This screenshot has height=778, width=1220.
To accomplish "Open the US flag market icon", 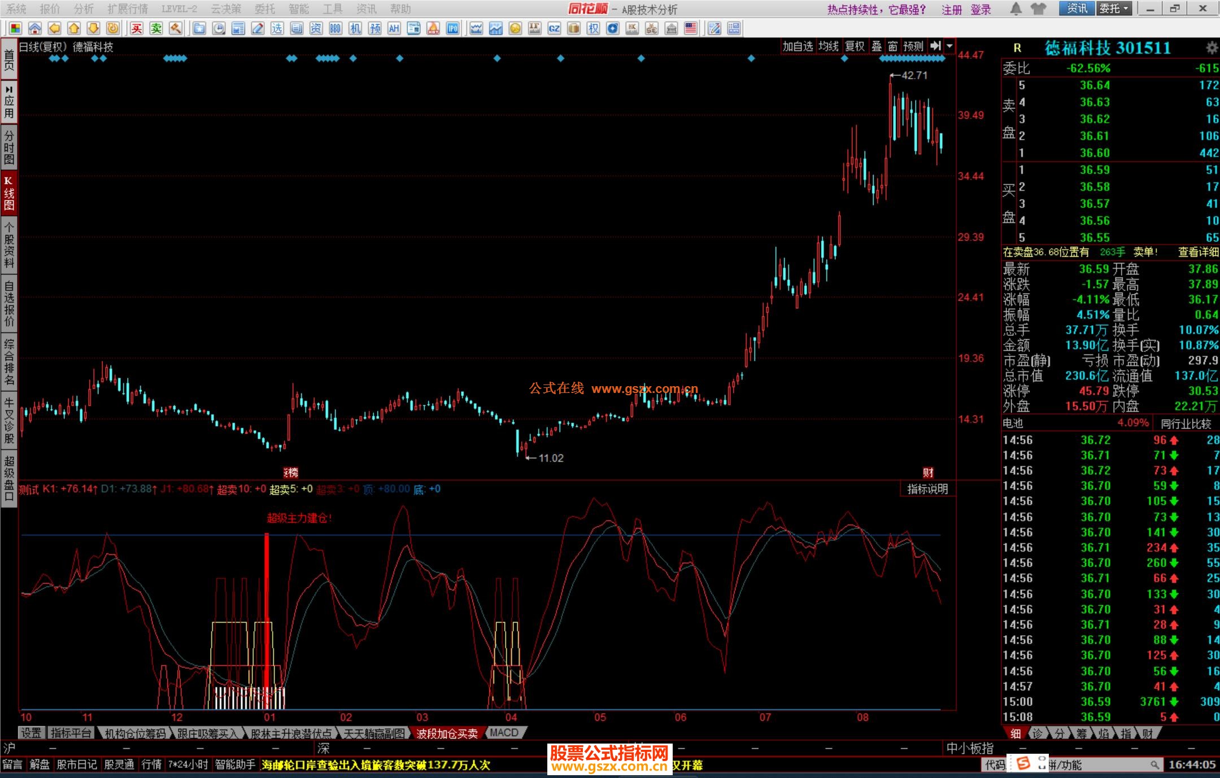I will (691, 29).
